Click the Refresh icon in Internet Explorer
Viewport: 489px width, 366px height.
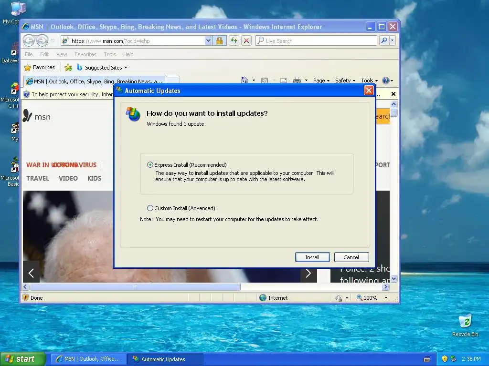click(x=234, y=41)
